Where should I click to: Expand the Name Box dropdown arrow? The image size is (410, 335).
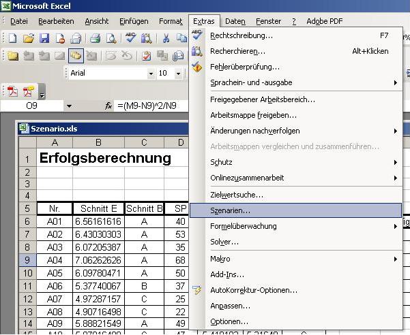(x=68, y=106)
